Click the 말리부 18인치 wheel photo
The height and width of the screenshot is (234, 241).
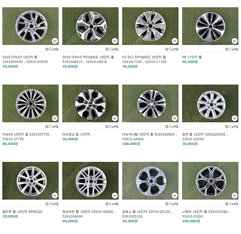[x=30, y=181]
